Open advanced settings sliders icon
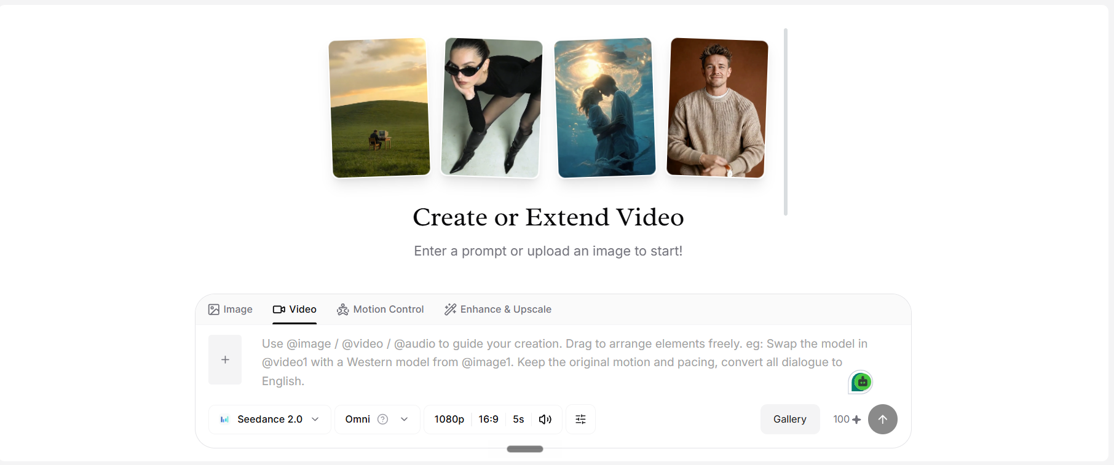 (580, 420)
